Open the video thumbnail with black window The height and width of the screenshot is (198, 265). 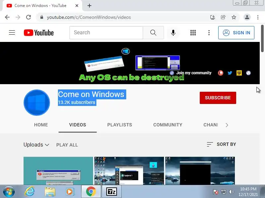coord(200,171)
